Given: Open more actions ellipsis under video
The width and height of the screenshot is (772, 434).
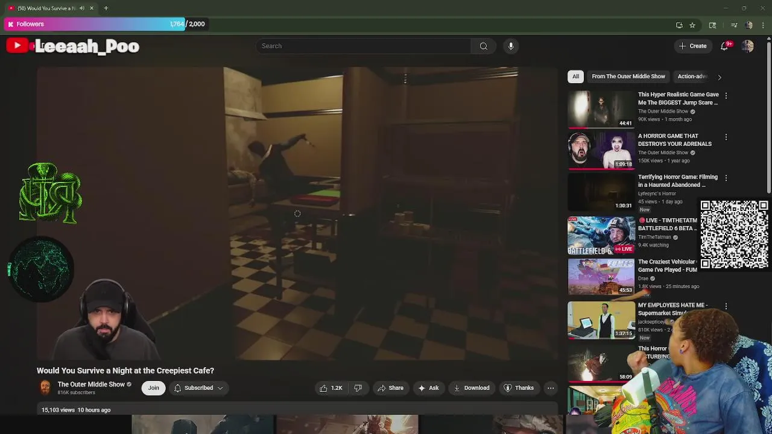Looking at the screenshot, I should click(551, 388).
